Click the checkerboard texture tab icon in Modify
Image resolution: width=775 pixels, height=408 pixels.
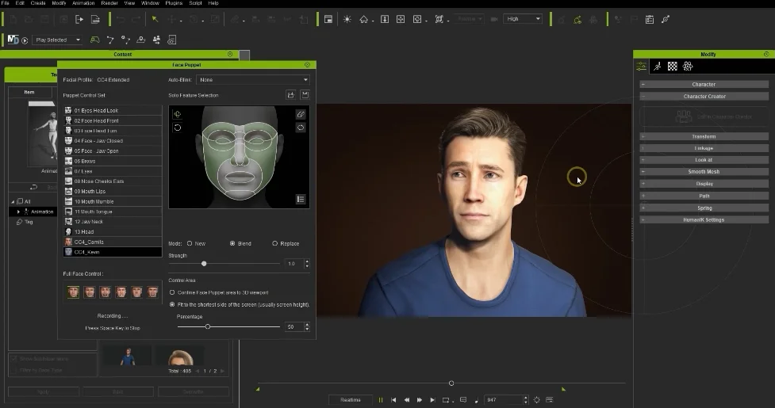pyautogui.click(x=673, y=67)
